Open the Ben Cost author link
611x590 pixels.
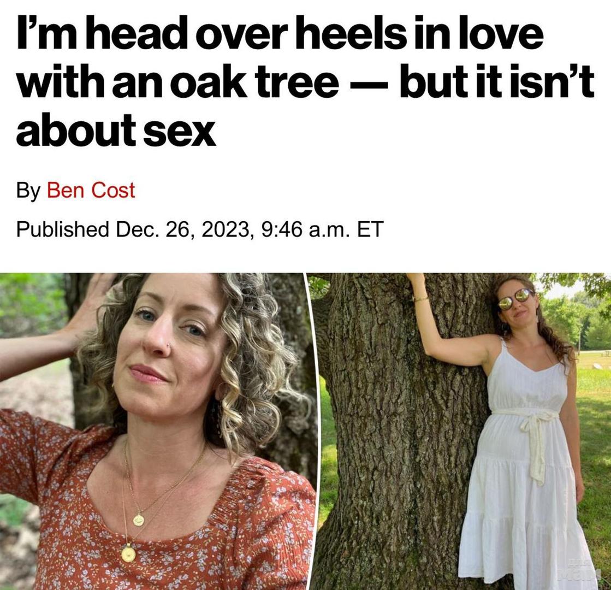91,191
